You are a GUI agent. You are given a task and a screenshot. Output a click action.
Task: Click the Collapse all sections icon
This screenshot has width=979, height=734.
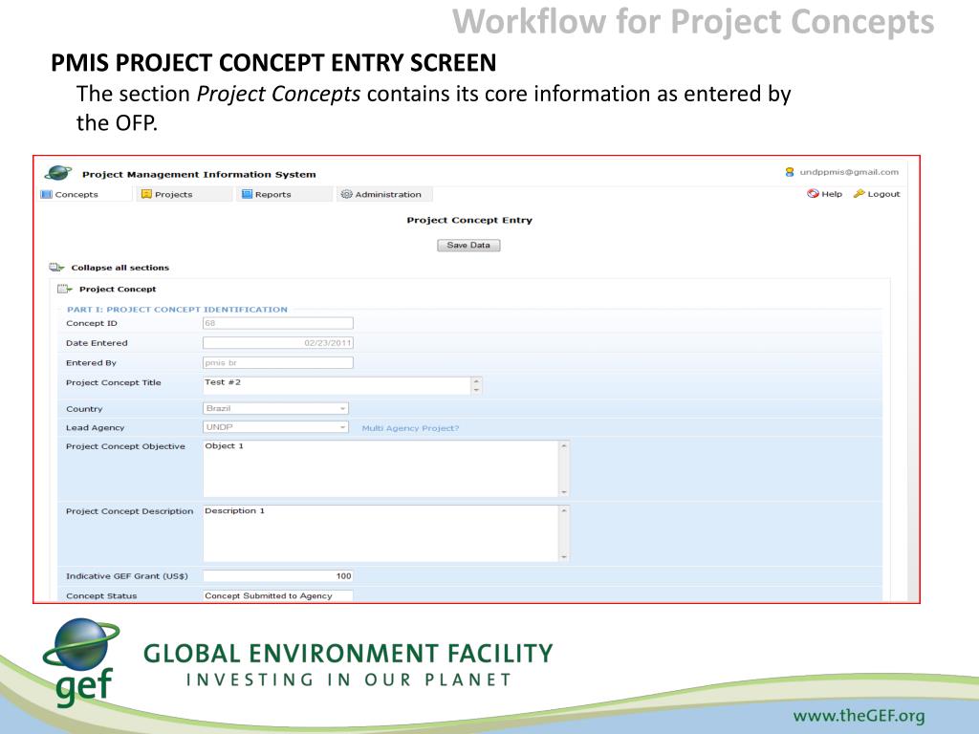[56, 268]
